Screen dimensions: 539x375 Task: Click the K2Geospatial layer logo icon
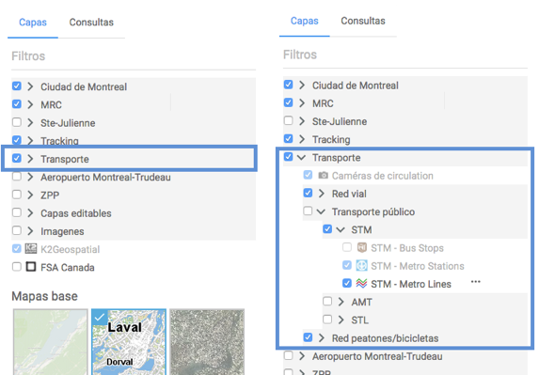31,249
